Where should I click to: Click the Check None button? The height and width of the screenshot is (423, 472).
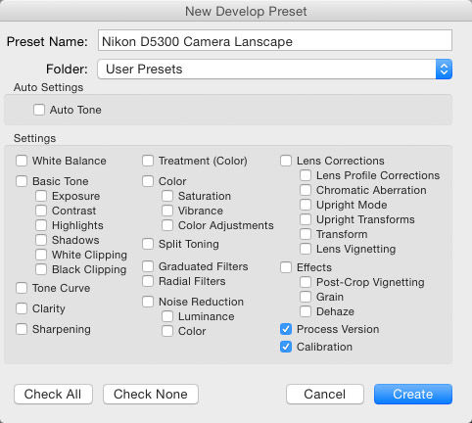tap(151, 394)
